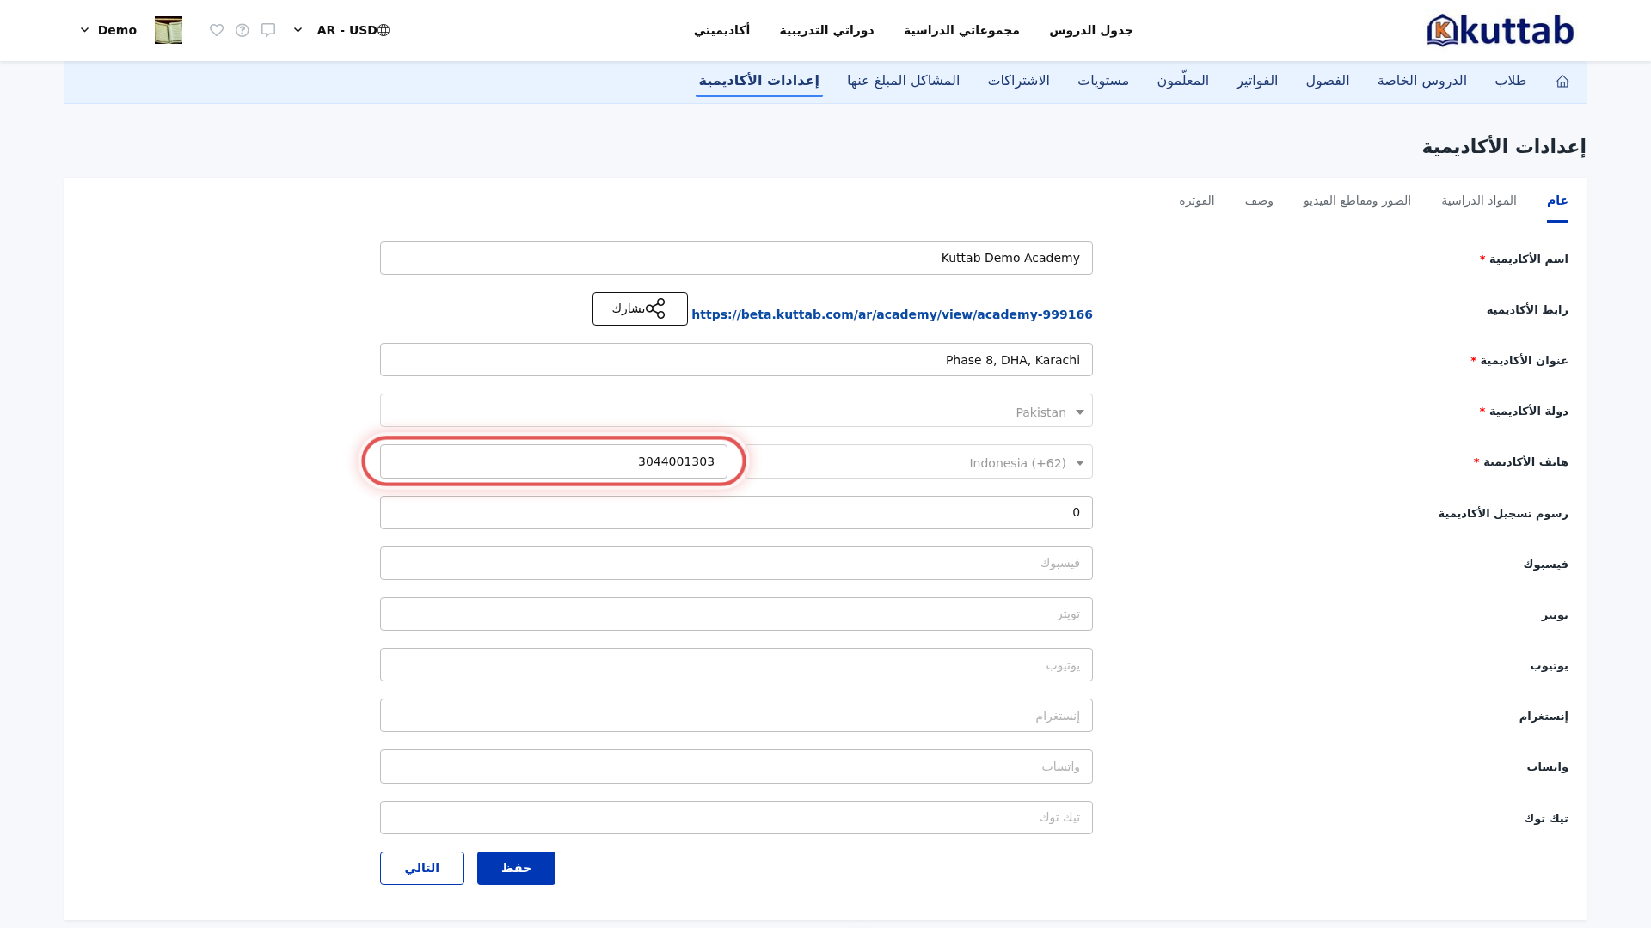Go to the الاشتراكات (subscriptions) section
The image size is (1651, 928).
(x=1019, y=81)
